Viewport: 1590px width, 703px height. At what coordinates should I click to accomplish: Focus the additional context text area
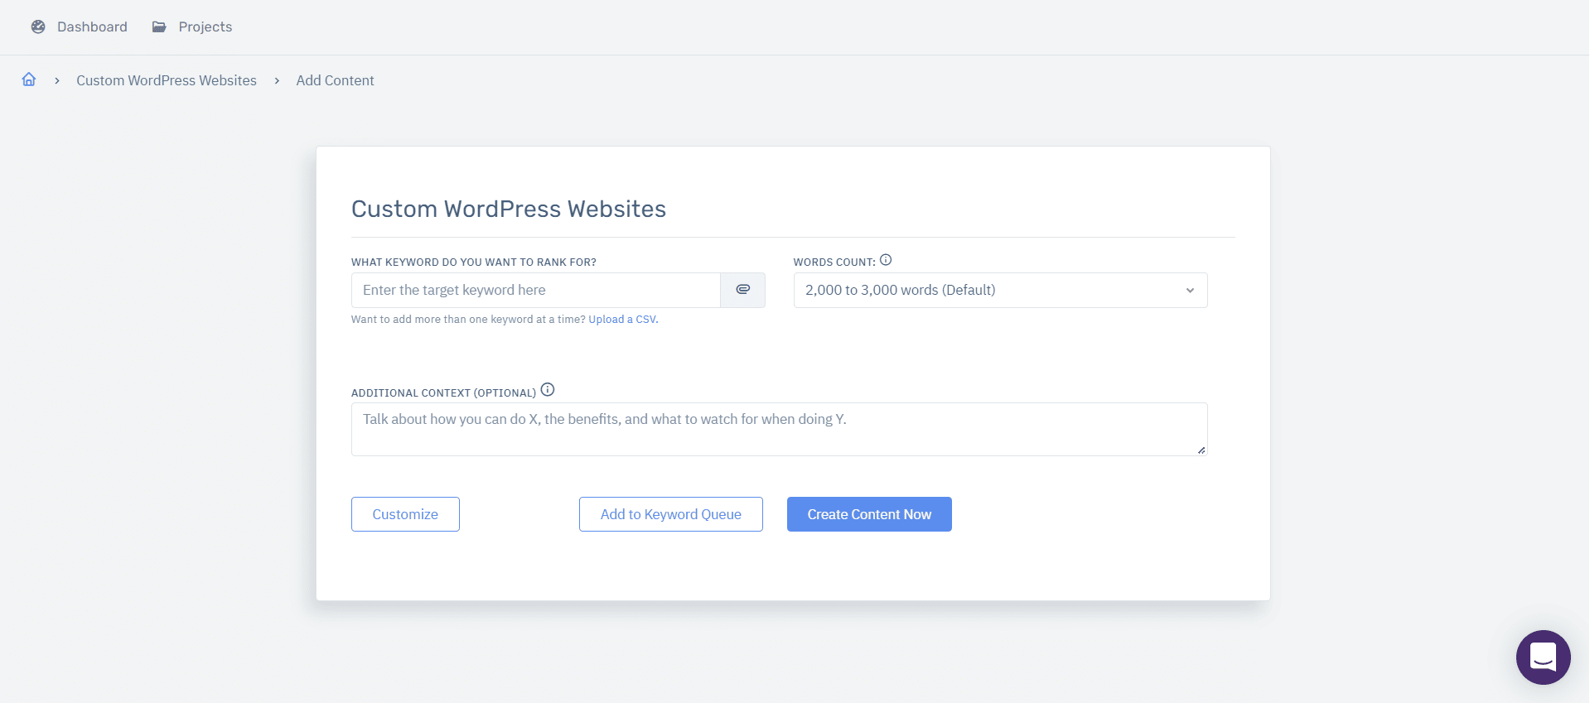(x=779, y=429)
